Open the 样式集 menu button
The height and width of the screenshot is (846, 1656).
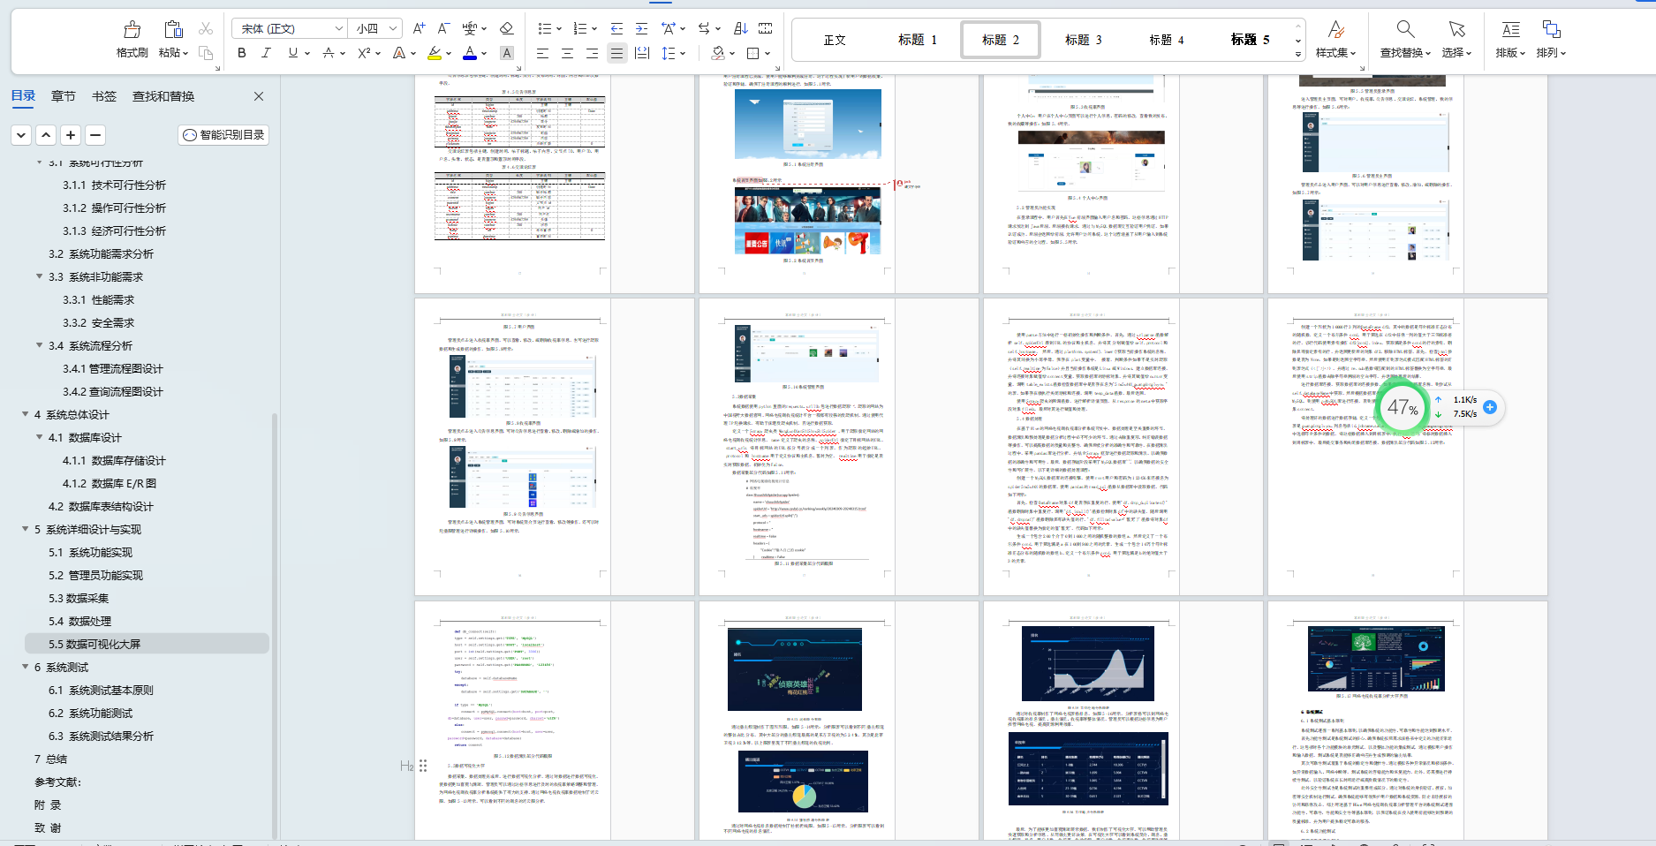point(1335,40)
